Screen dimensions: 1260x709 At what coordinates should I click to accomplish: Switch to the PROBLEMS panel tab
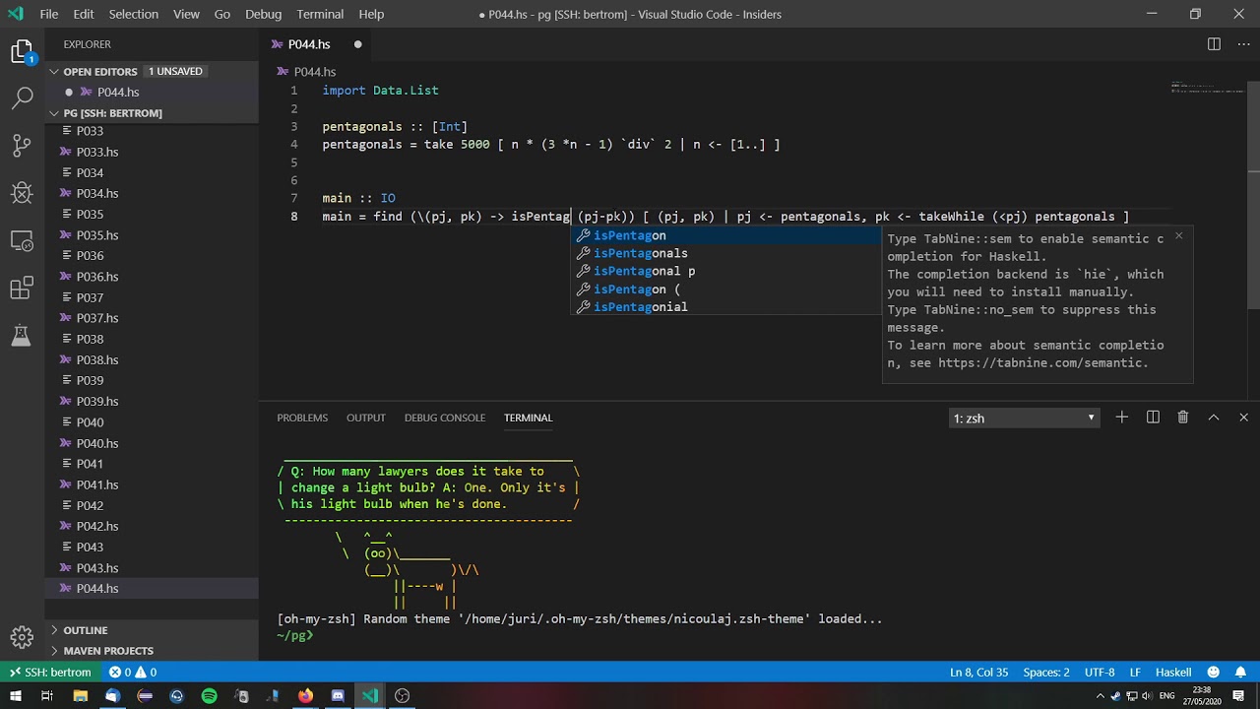(x=302, y=418)
